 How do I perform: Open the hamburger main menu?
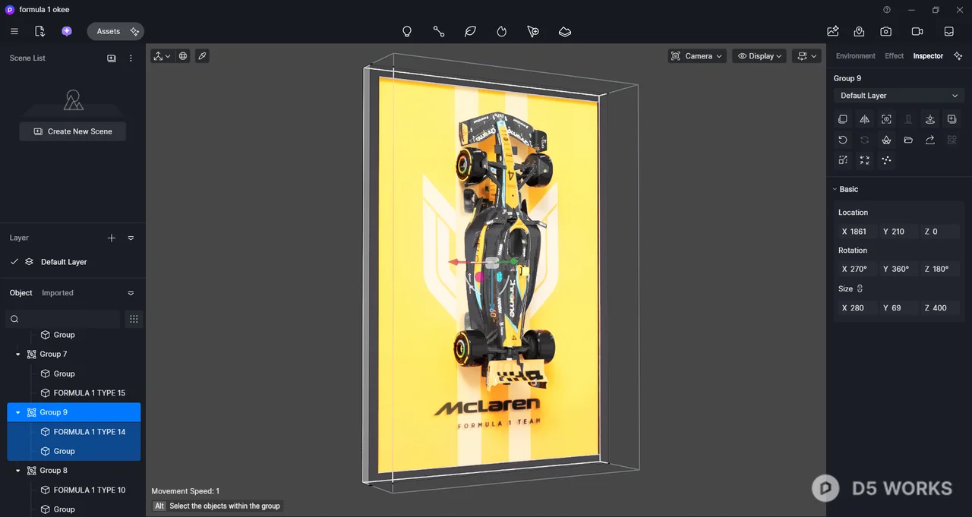click(x=14, y=31)
